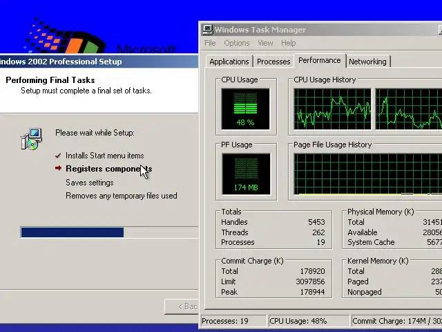442x332 pixels.
Task: Click Commit Charge Limit value 3097856
Action: point(310,282)
